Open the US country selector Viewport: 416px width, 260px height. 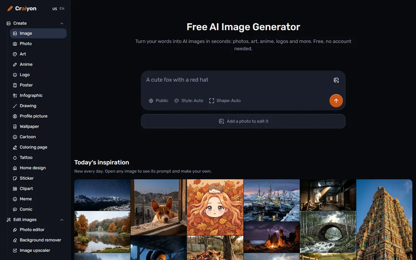pos(55,9)
